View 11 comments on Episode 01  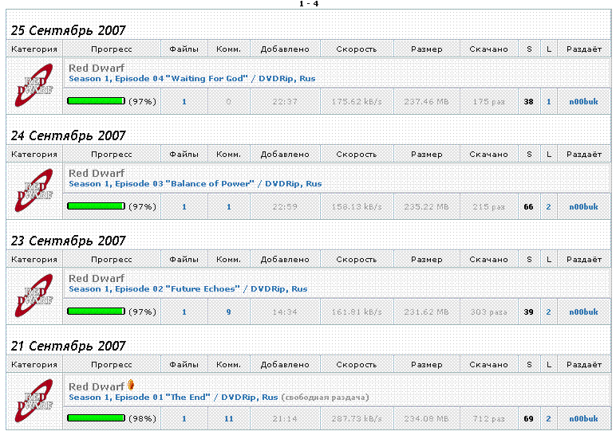pyautogui.click(x=229, y=418)
